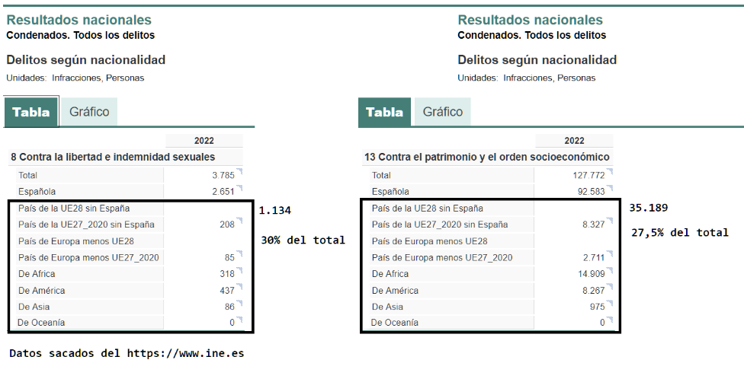The image size is (744, 379).
Task: Open the right Gráfico tab
Action: pyautogui.click(x=443, y=112)
